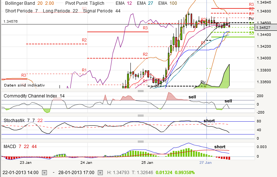
Task: Select the Signal Periode 44 label
Action: [102, 11]
